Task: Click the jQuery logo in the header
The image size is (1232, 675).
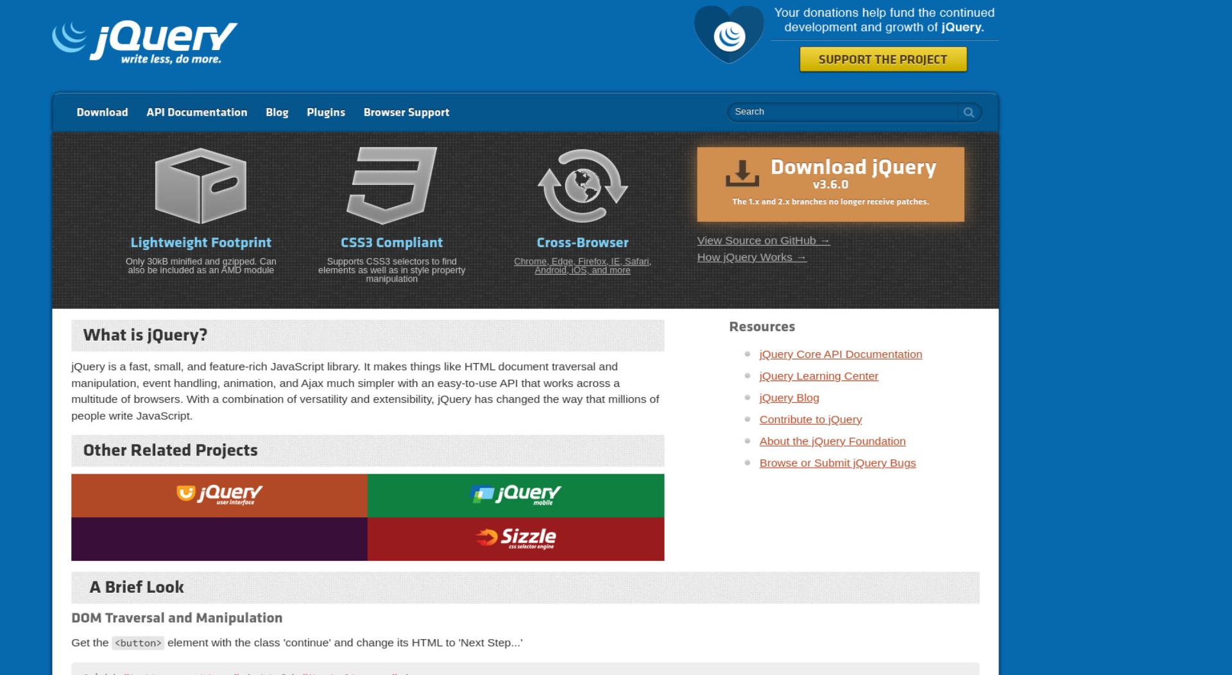Action: [x=144, y=43]
